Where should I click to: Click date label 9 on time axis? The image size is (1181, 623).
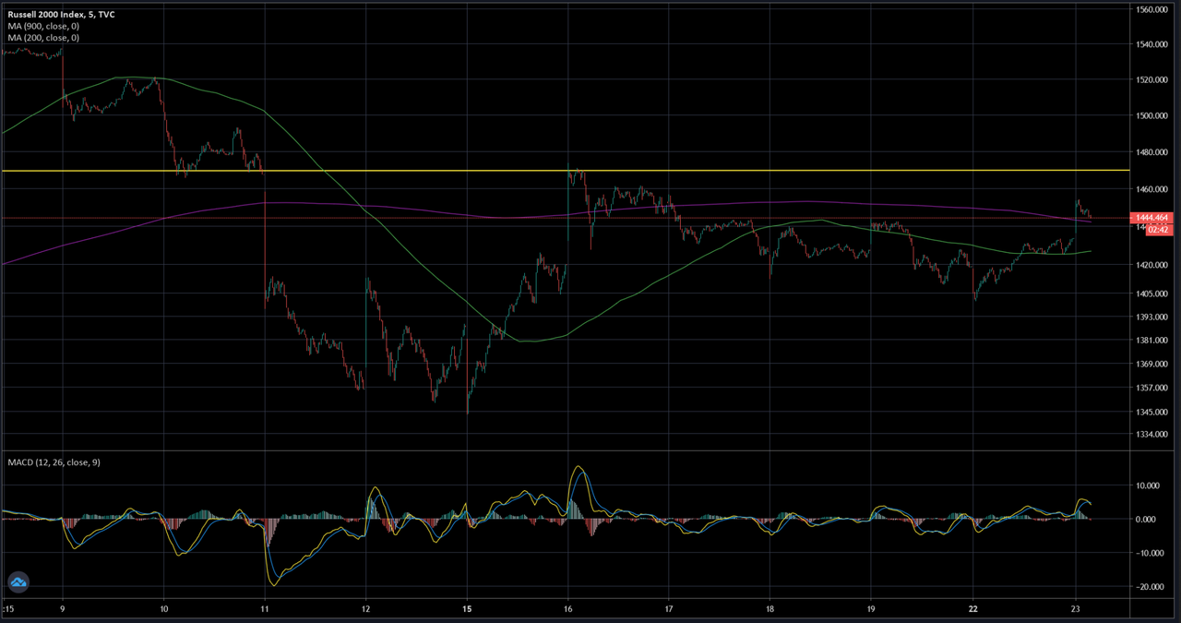(x=62, y=609)
